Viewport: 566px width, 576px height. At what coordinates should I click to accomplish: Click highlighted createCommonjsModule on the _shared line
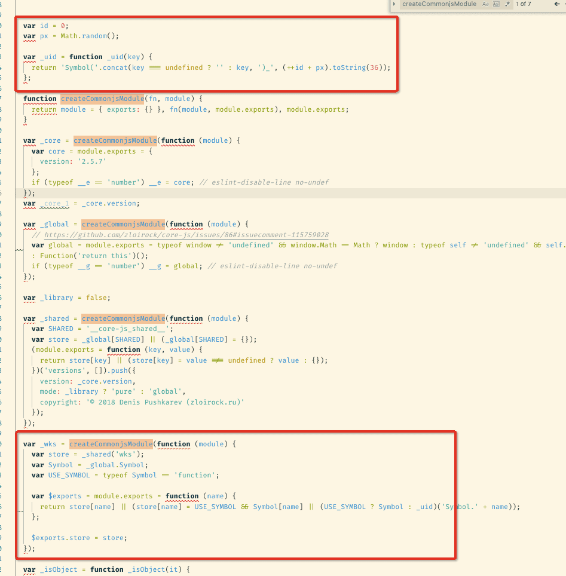coord(123,318)
